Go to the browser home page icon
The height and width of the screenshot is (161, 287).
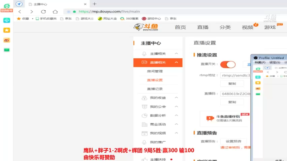(55, 12)
